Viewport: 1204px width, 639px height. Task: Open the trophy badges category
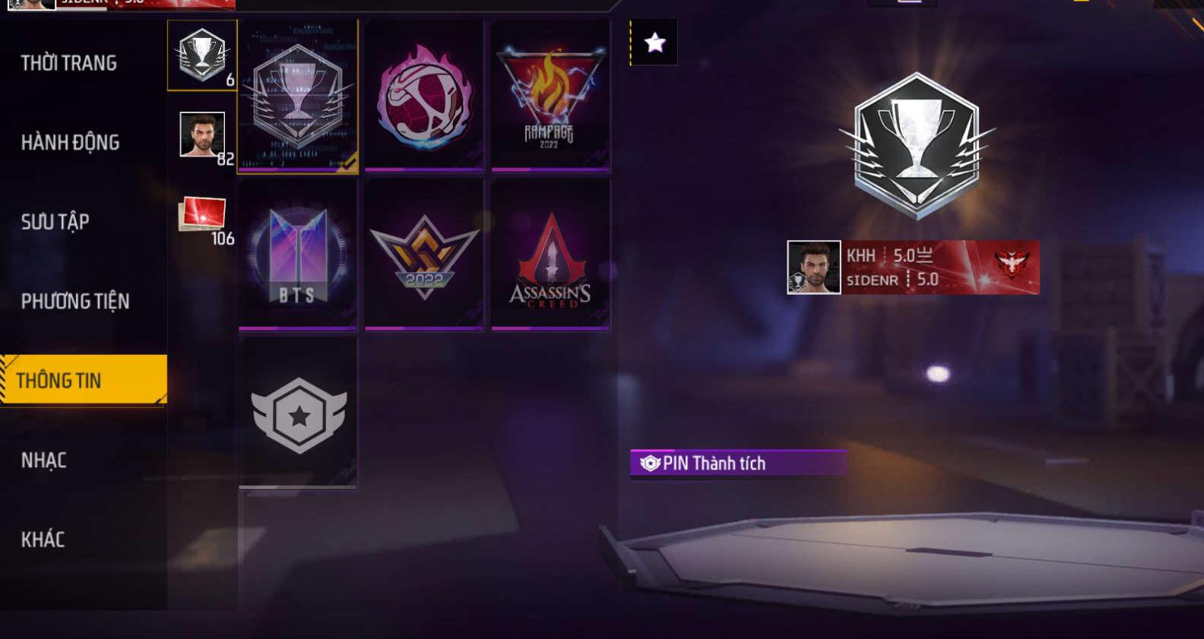click(x=202, y=55)
